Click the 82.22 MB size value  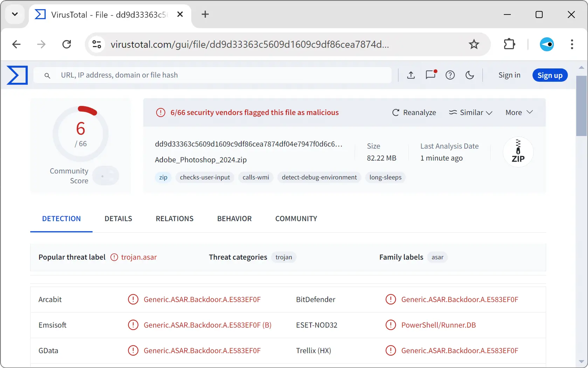[x=381, y=158]
